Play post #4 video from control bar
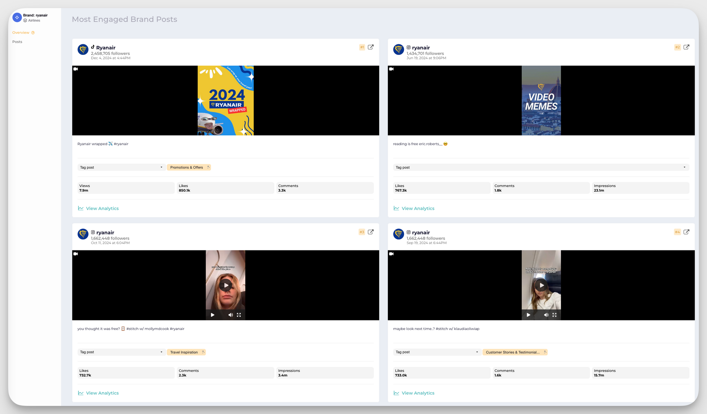Image resolution: width=707 pixels, height=414 pixels. 528,315
